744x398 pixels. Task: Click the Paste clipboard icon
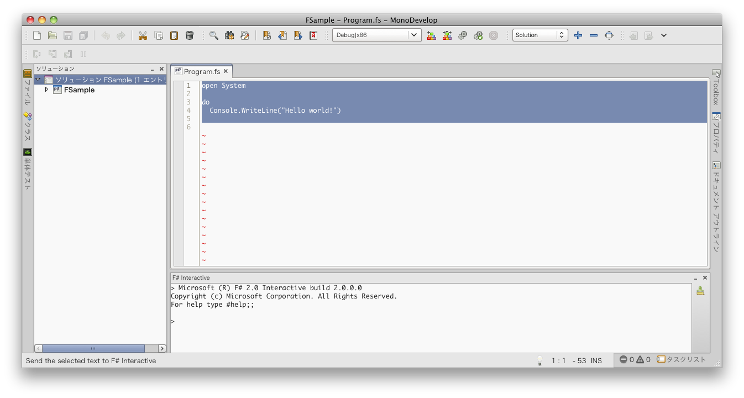tap(174, 35)
